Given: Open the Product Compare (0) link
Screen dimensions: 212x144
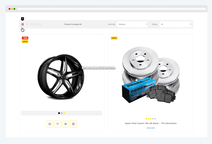Looking at the screenshot, I should click(x=73, y=24).
